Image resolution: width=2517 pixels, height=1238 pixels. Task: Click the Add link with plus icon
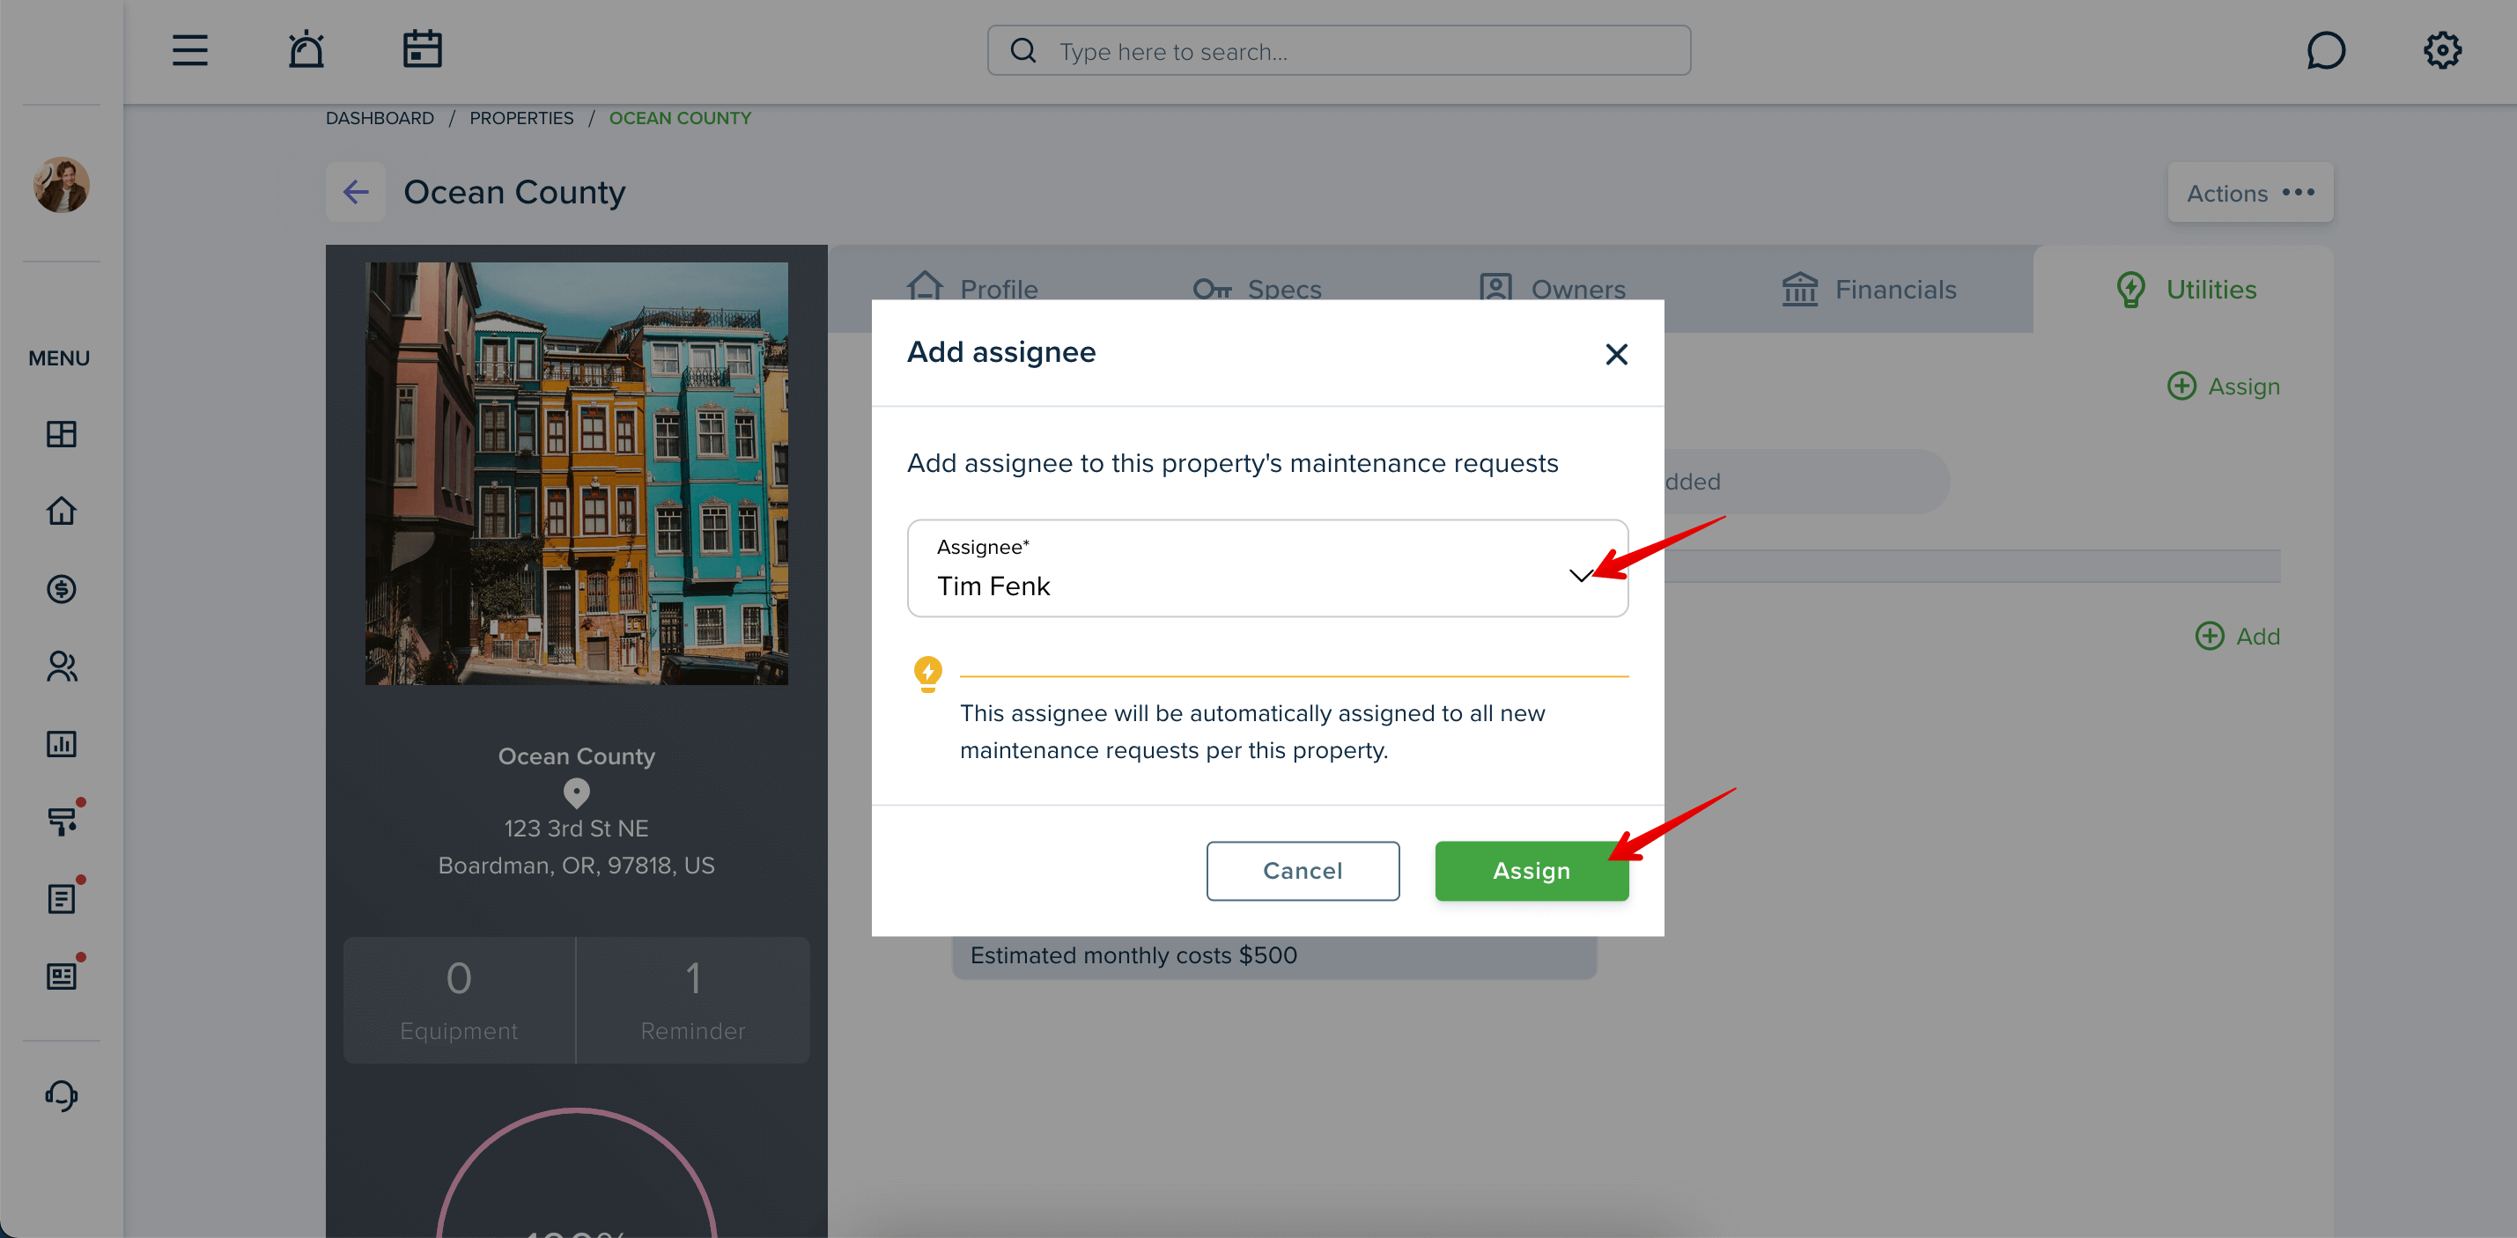coord(2237,635)
